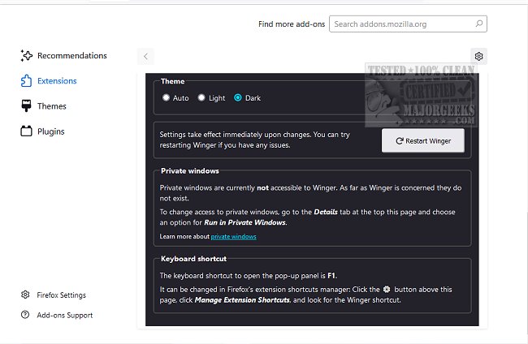
Task: Click the Extensions puzzle-piece icon
Action: pyautogui.click(x=26, y=81)
